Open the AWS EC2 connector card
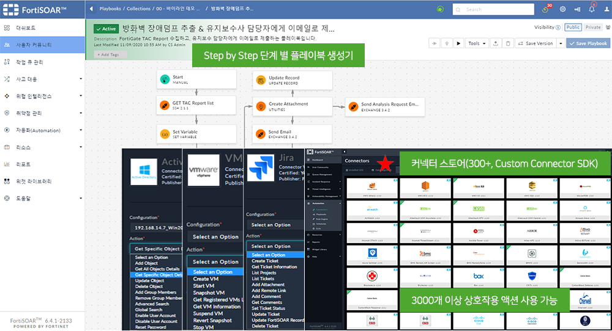 425,187
